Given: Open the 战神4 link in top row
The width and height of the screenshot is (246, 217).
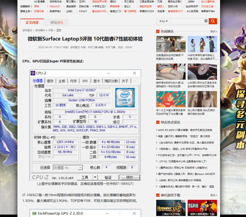Looking at the screenshot, I should (191, 2).
